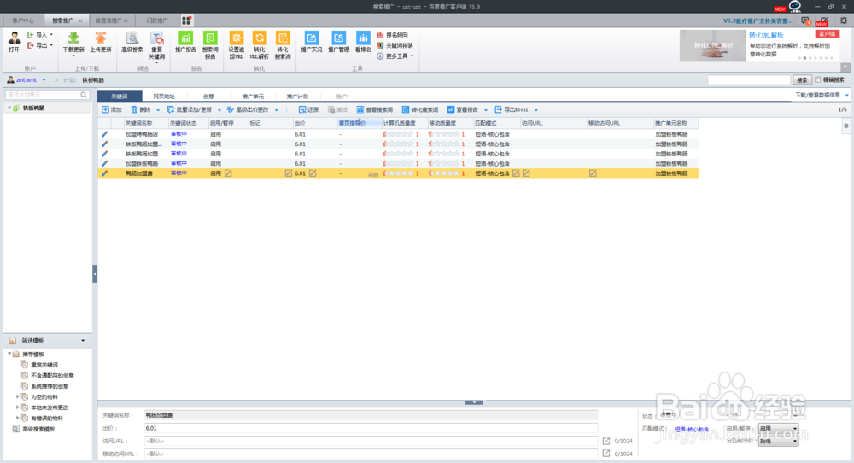Click the 搜索 button

[x=802, y=80]
